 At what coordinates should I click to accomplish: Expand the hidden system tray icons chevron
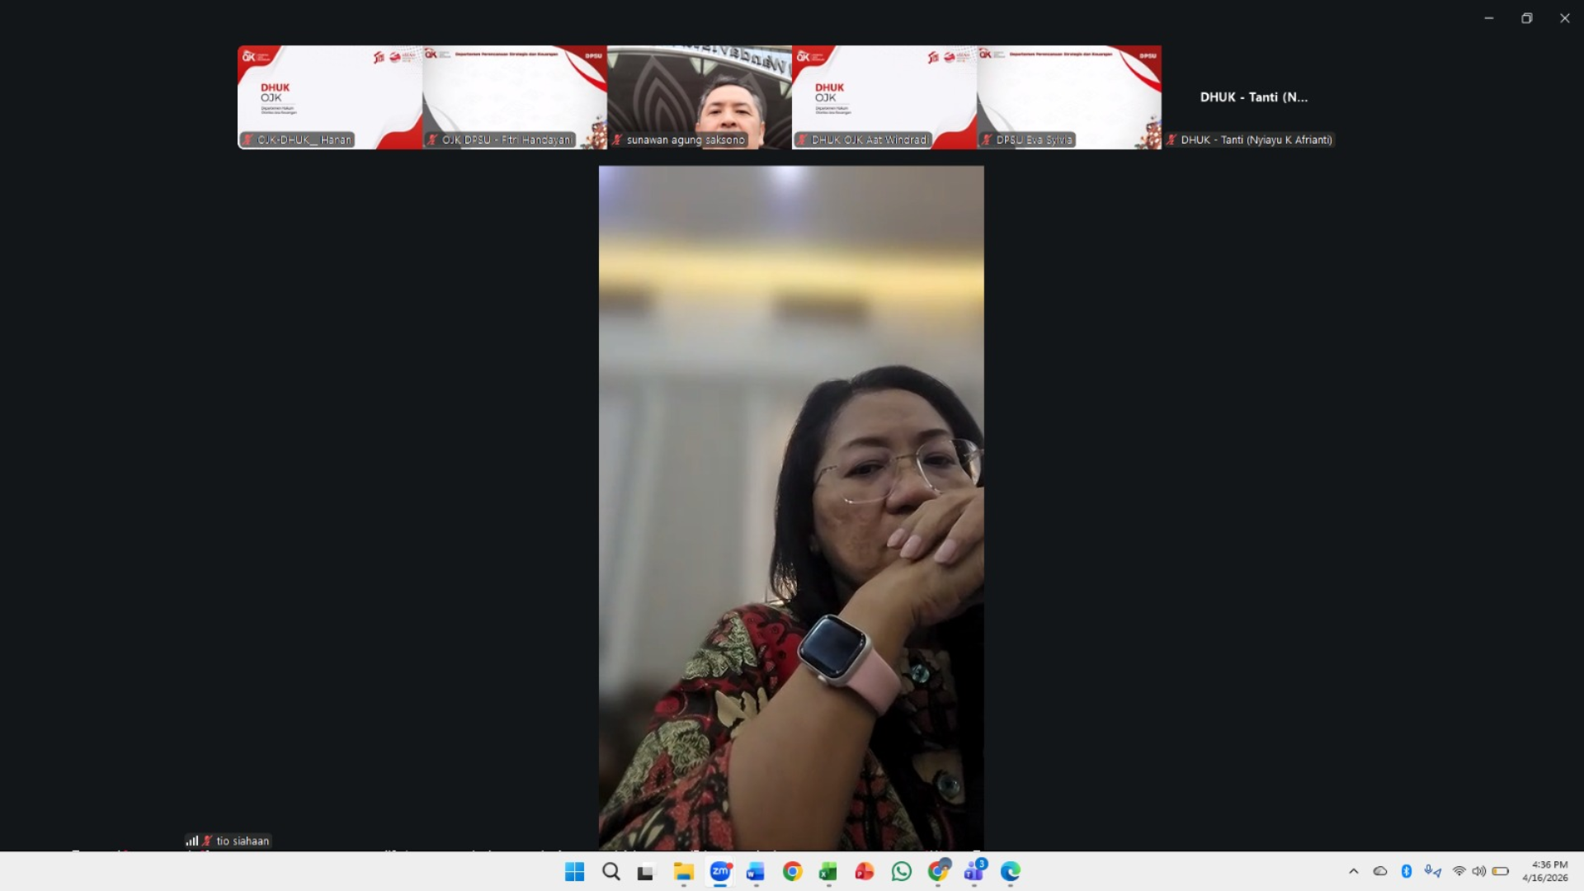(x=1354, y=871)
